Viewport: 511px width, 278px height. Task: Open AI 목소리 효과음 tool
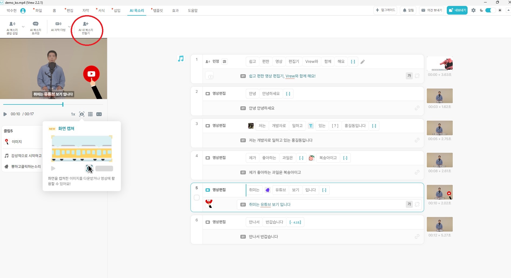(36, 28)
